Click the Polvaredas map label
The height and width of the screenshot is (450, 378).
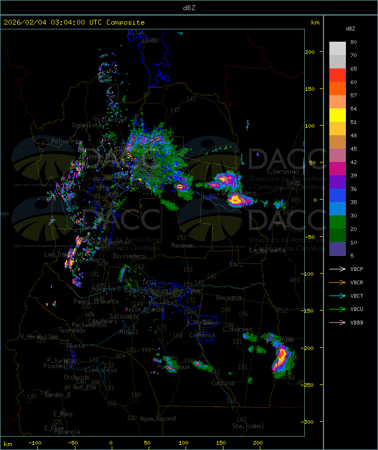click(67, 141)
